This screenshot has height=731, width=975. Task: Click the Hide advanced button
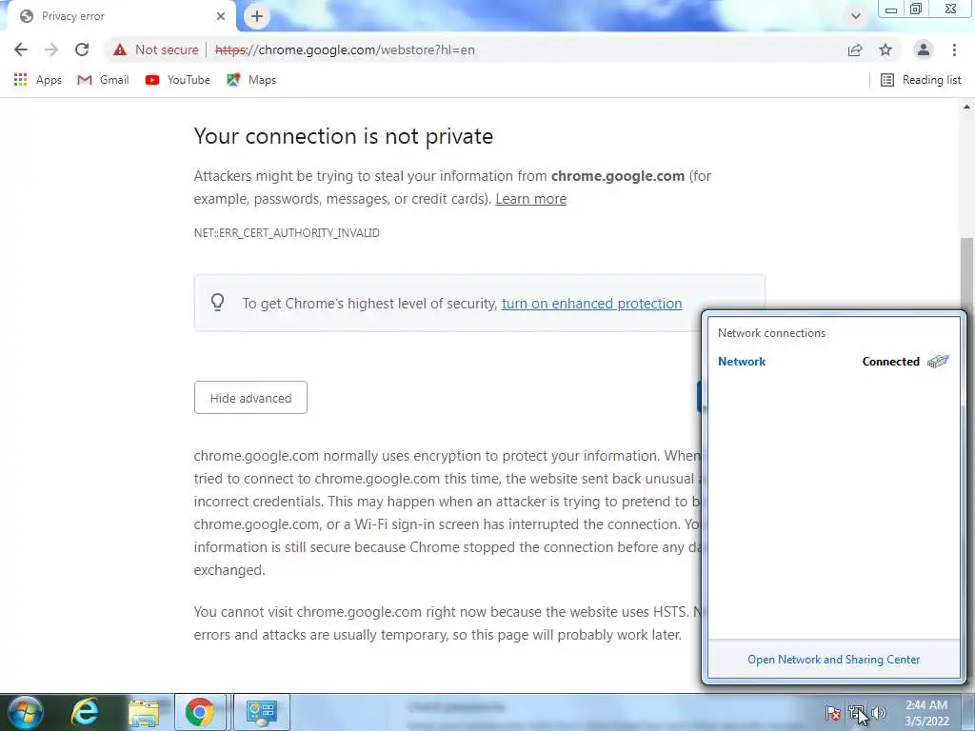coord(250,397)
